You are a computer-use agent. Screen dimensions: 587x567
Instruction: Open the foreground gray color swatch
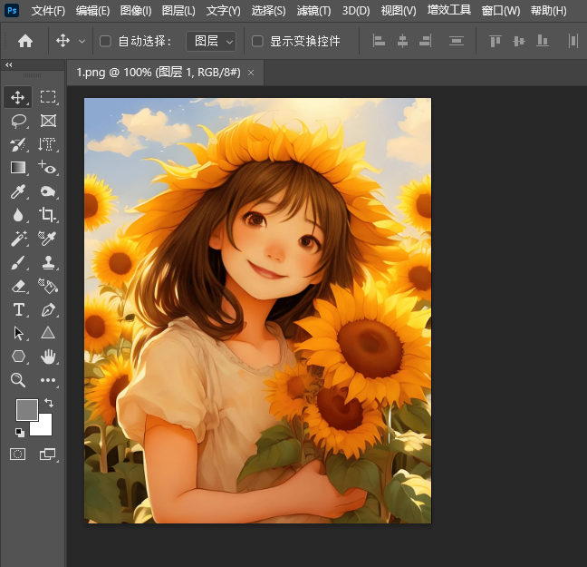[x=26, y=410]
